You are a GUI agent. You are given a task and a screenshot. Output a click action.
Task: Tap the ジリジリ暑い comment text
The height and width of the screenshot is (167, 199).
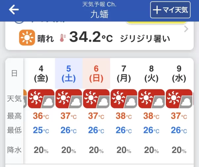tap(145, 38)
